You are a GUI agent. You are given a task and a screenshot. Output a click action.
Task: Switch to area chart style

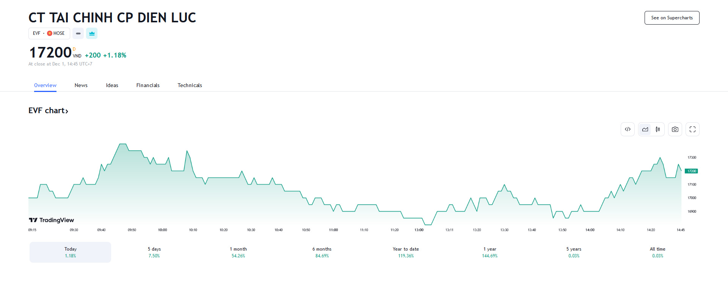point(645,129)
